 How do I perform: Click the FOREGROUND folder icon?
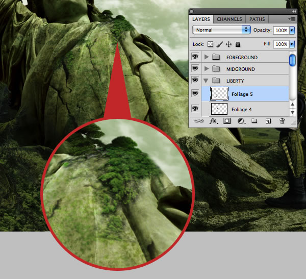(x=216, y=57)
